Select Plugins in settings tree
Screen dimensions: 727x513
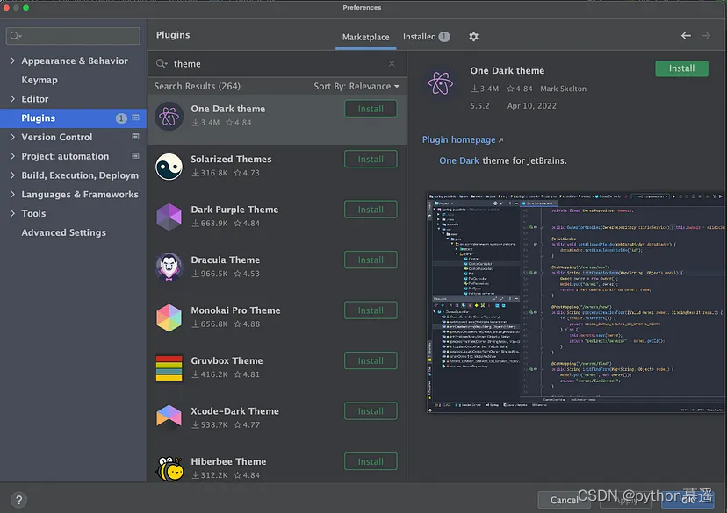click(x=73, y=118)
